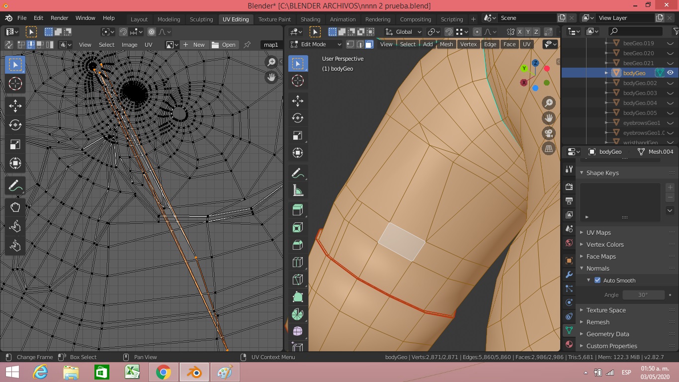Disable the Auto Smooth checkbox
The width and height of the screenshot is (679, 382).
597,281
